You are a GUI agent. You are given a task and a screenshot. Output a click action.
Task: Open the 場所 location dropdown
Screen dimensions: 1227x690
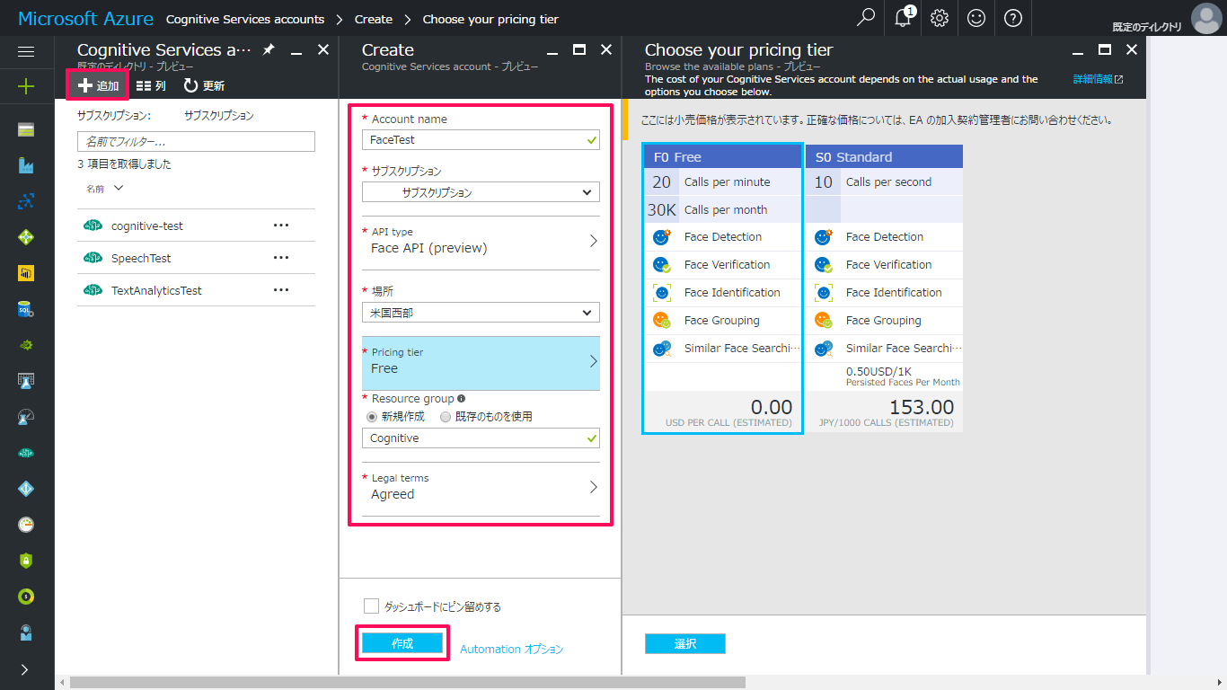[x=481, y=313]
